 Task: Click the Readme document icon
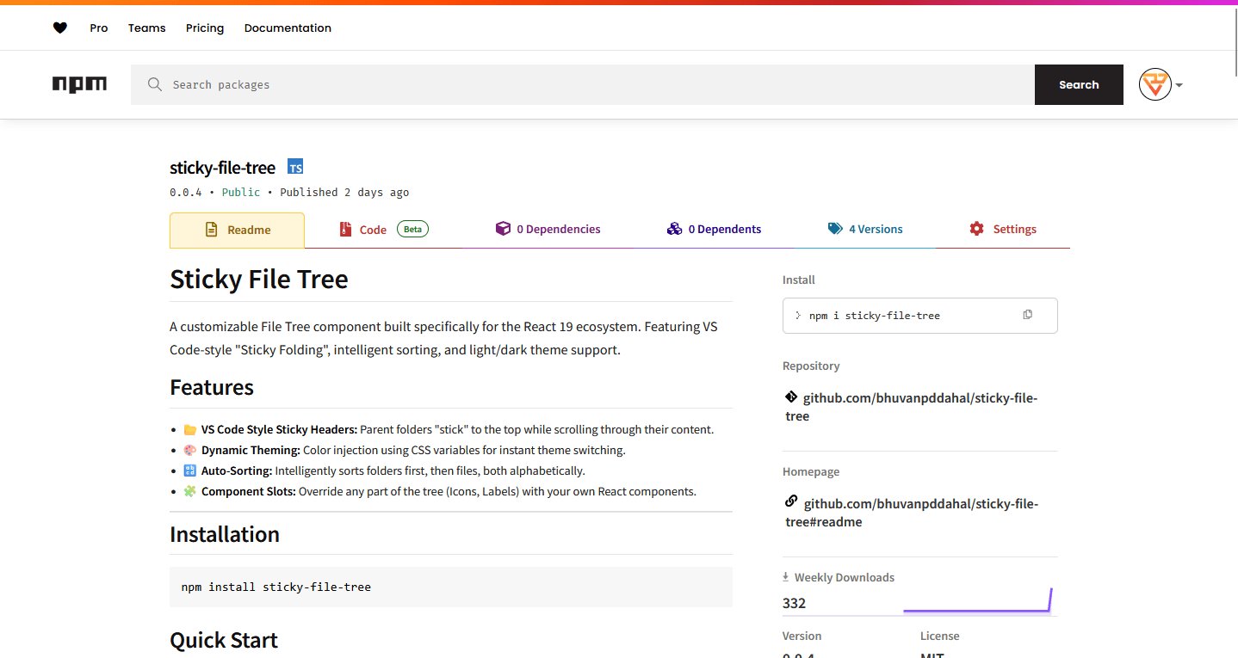(211, 230)
